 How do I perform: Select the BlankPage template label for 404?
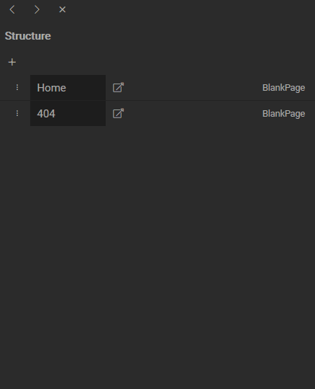[283, 114]
